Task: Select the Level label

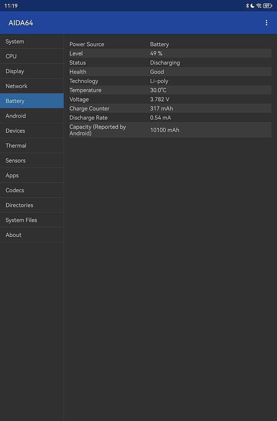Action: point(76,54)
